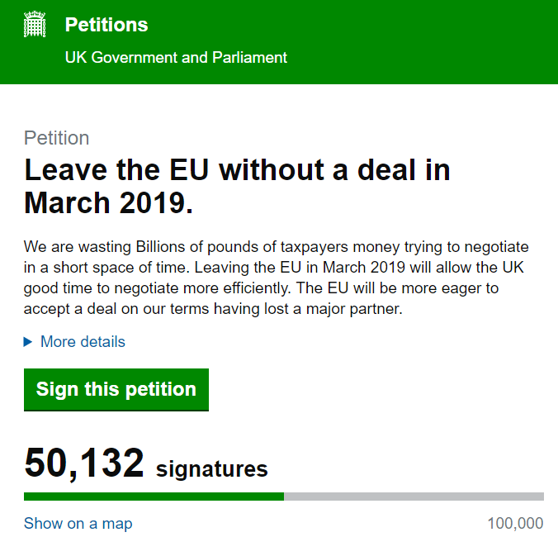Click the grey Petition label above the title

57,138
